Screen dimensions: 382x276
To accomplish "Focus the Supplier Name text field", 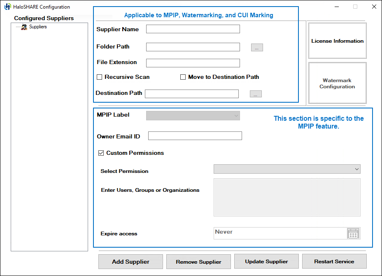I will tap(193, 29).
